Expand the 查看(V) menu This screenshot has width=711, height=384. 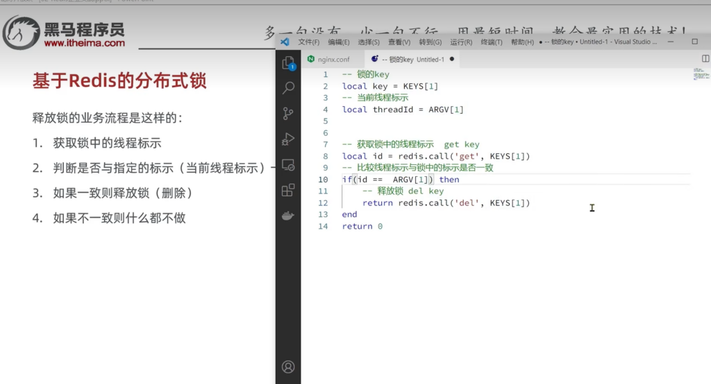[399, 42]
